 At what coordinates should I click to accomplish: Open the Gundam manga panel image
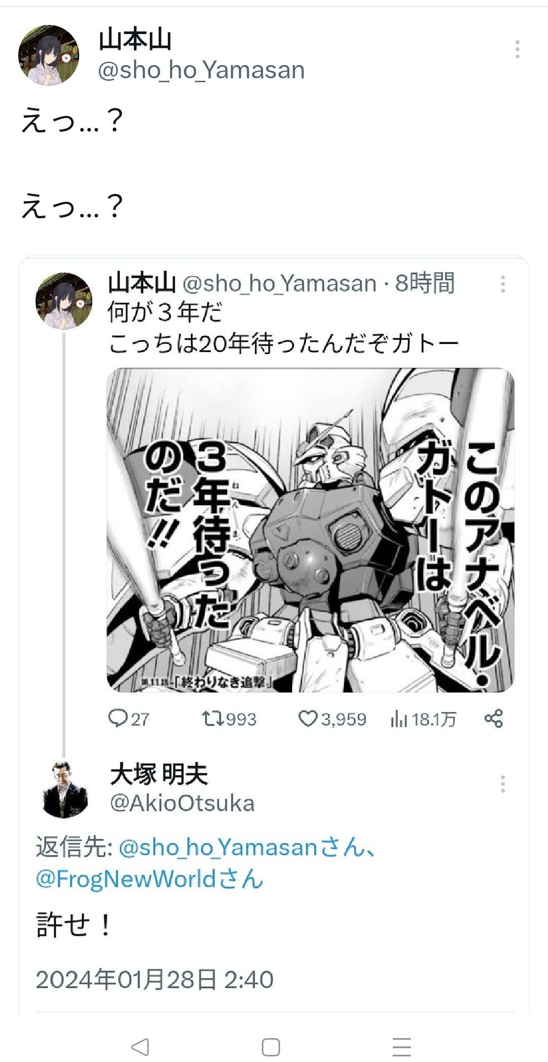pos(311,530)
